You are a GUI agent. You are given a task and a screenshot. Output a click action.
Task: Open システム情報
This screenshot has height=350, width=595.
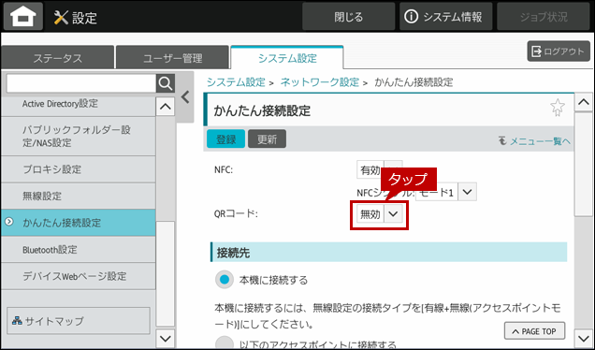(445, 17)
